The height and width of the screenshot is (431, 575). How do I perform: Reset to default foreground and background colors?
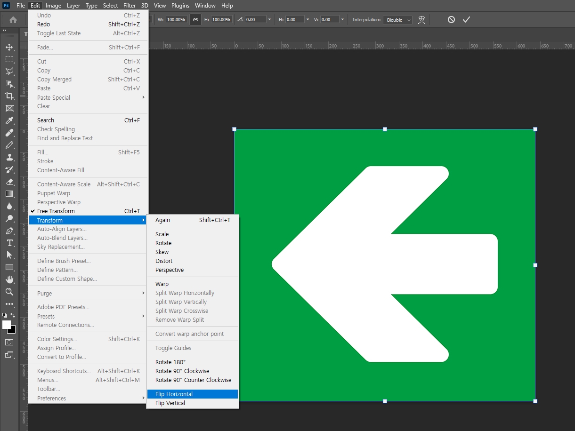[5, 315]
